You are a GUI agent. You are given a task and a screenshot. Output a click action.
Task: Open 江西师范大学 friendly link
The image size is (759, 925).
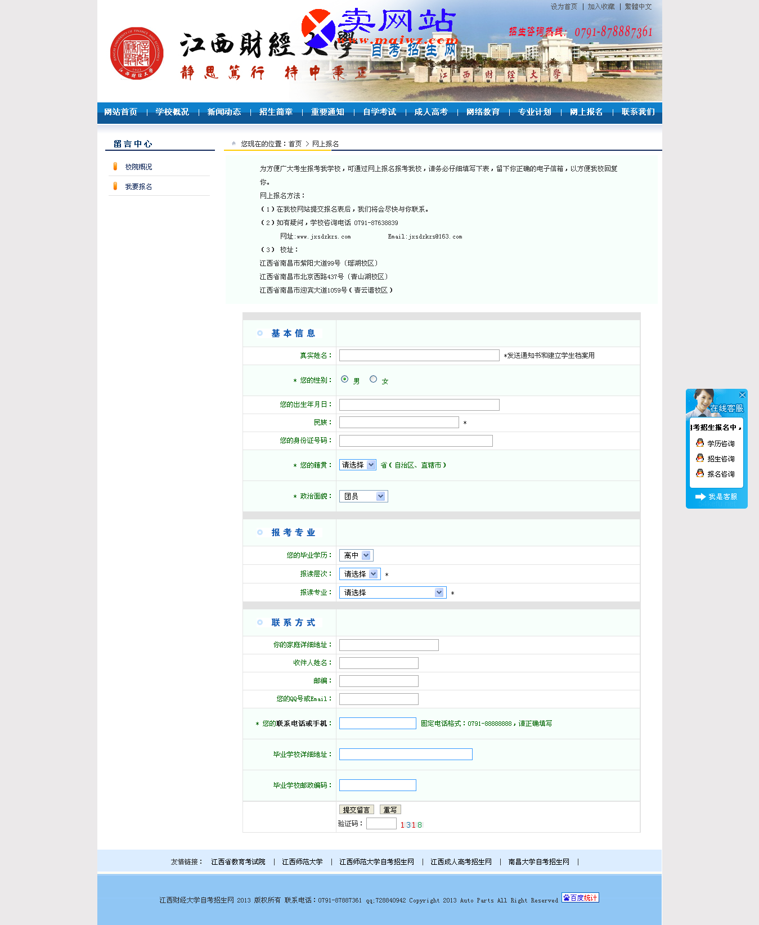[x=302, y=862]
